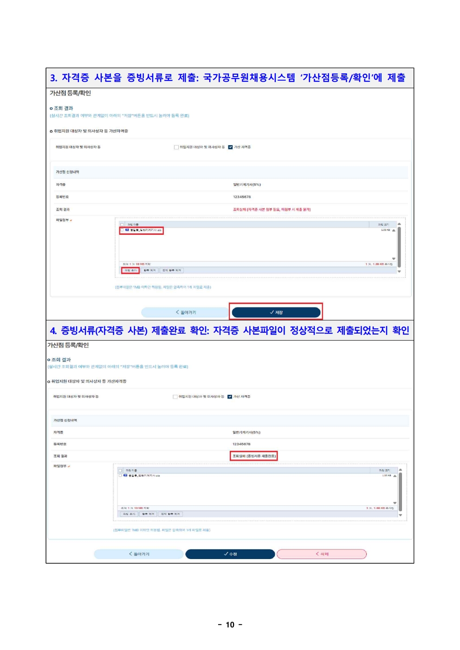The width and height of the screenshot is (460, 650).
Task: Click 돌아가기 button in section 4
Action: coord(139,554)
